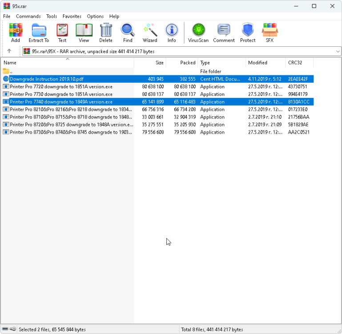Sort by the Packed column header
This screenshot has width=342, height=334.
coord(182,62)
